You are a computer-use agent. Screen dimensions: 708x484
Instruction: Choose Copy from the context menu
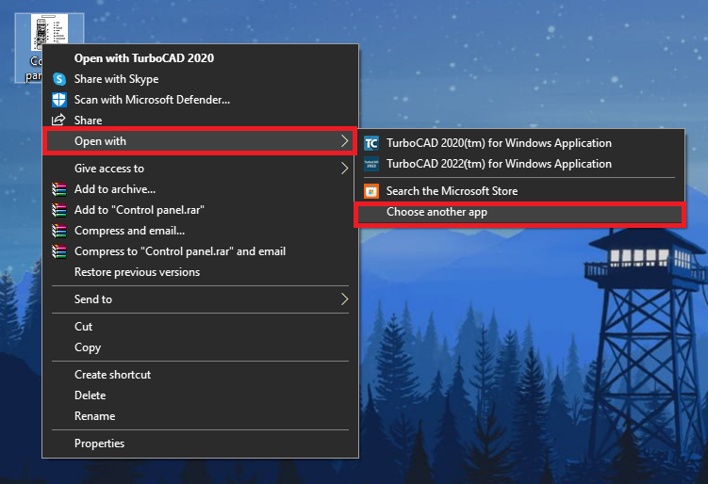pos(201,347)
